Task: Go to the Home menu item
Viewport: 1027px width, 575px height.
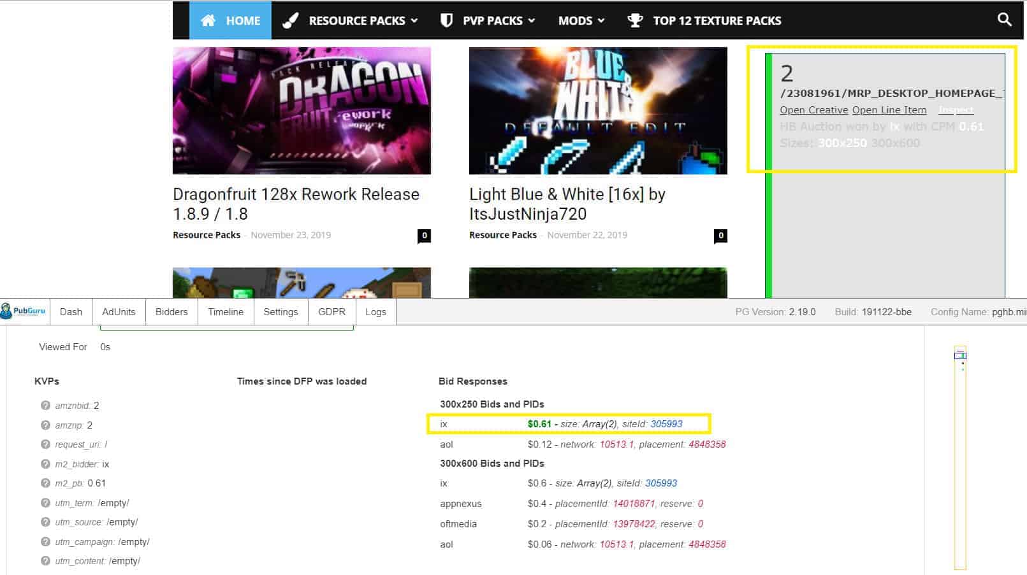Action: (x=230, y=20)
